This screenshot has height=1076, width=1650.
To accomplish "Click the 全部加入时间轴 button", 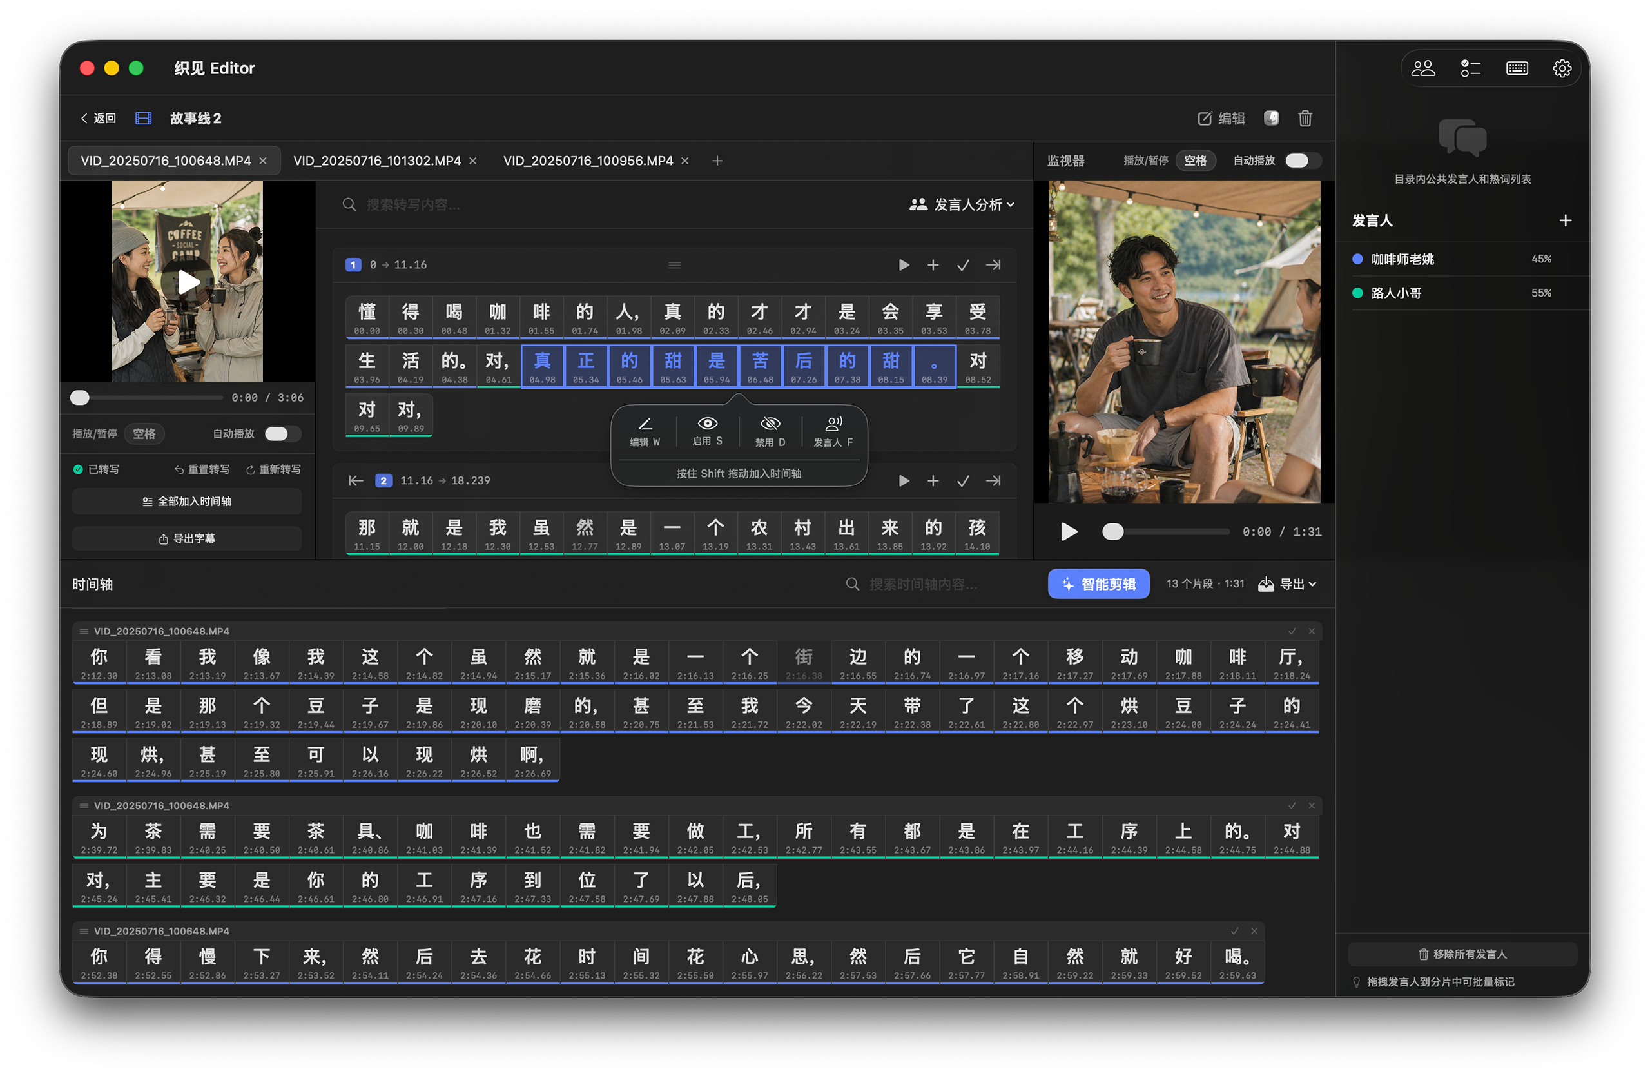I will tap(186, 502).
